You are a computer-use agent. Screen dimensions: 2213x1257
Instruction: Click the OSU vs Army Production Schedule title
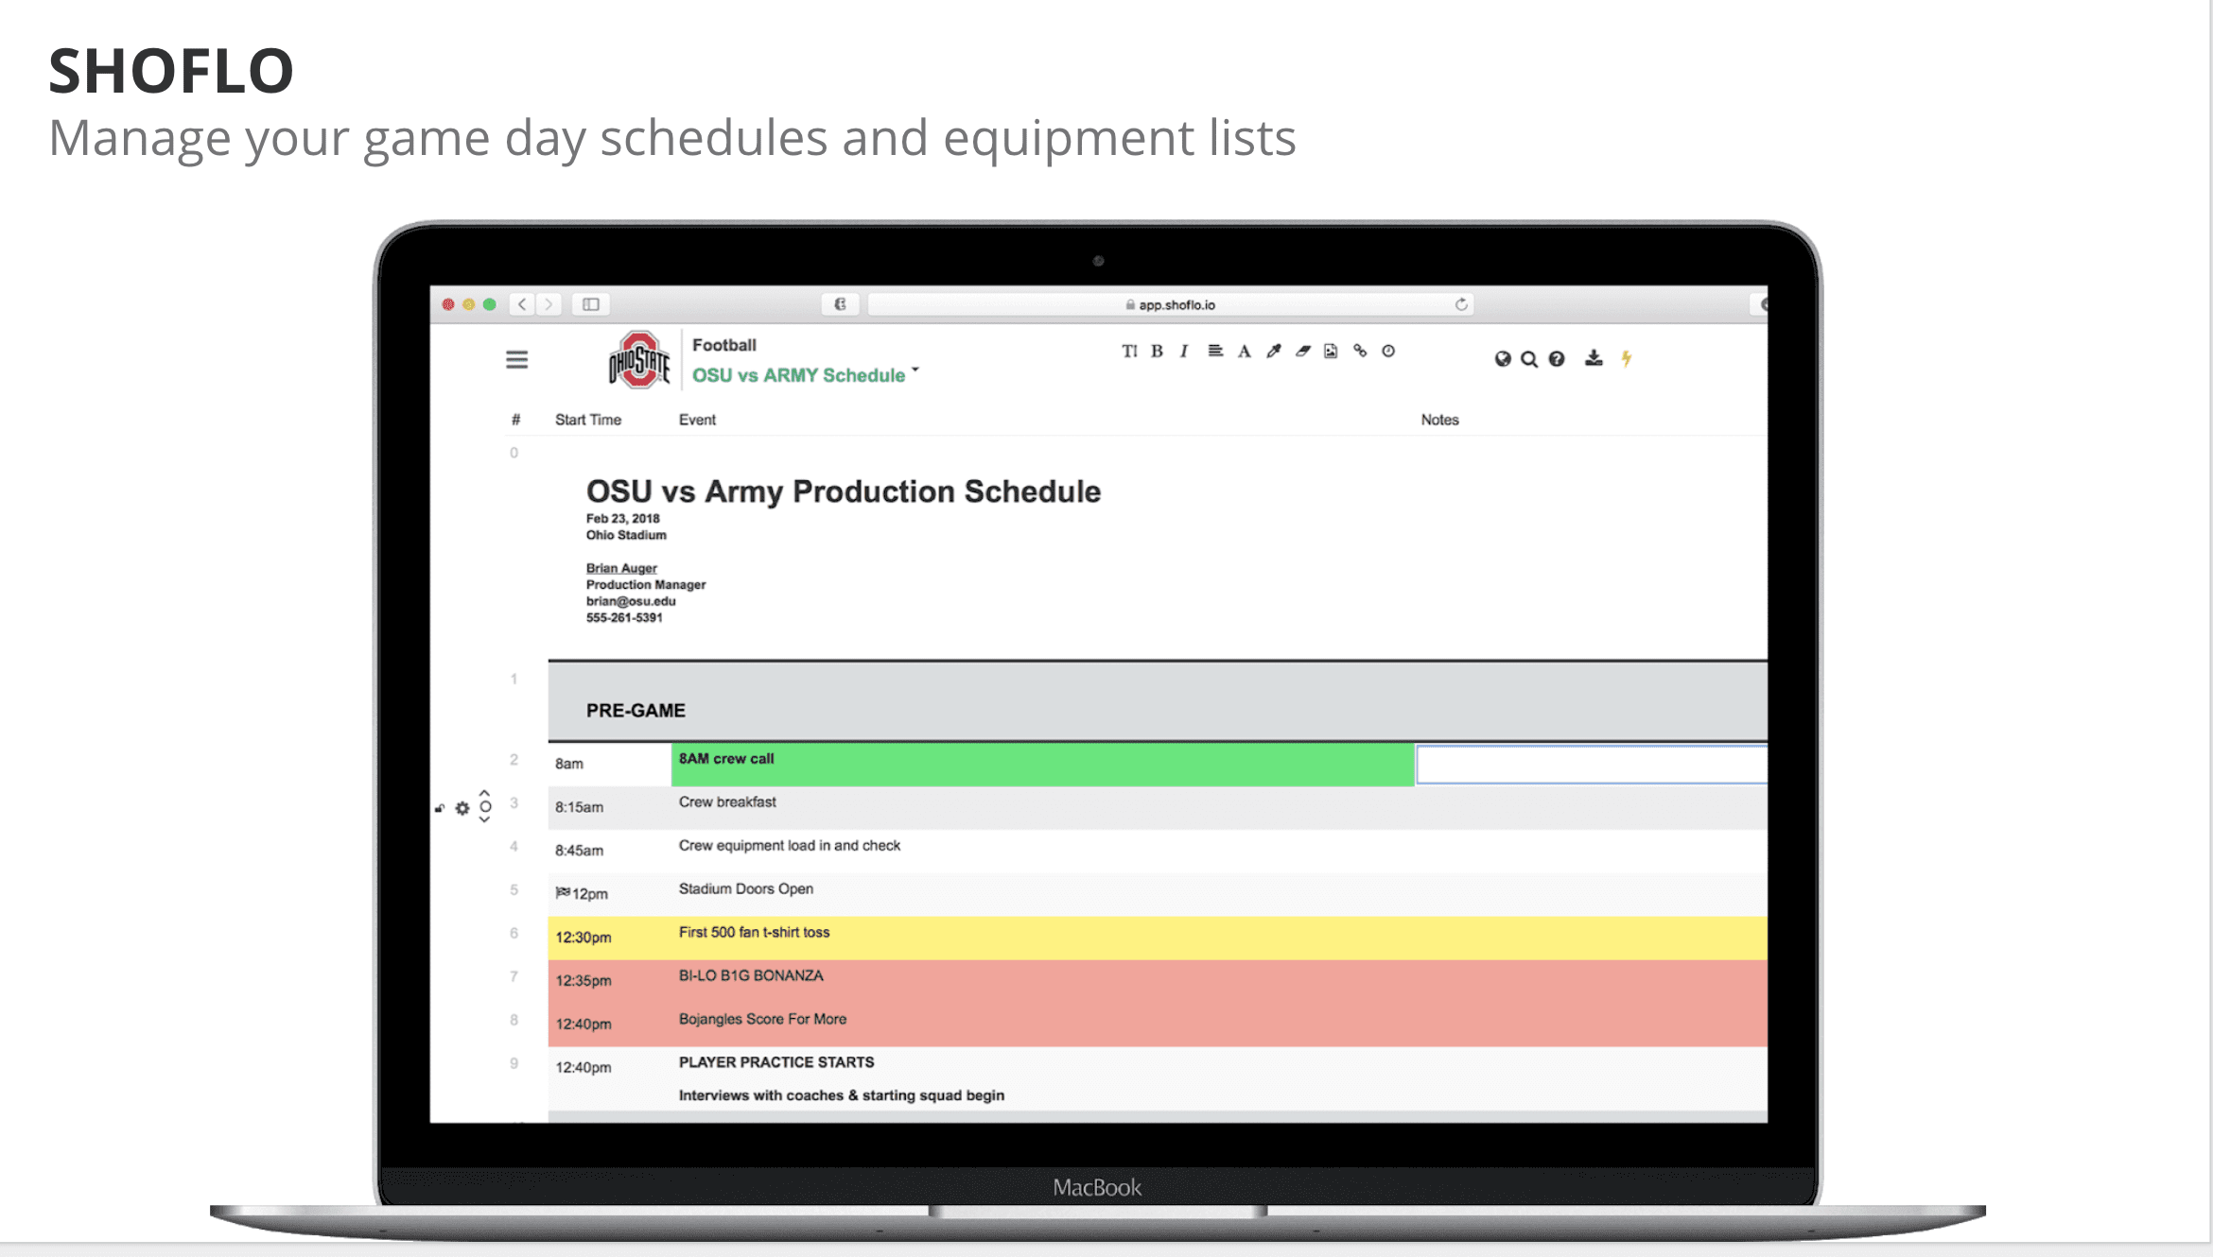pos(844,491)
